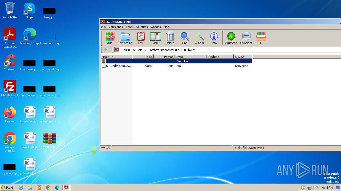
Task: Select the boysmore.jpg desktop file
Action: [10, 169]
